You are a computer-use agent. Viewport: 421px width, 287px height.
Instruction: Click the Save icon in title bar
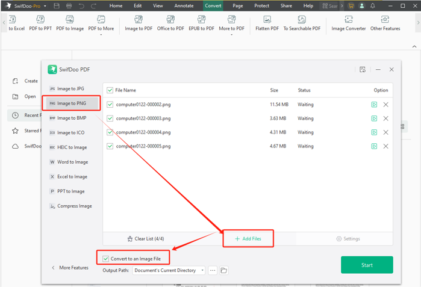57,5
